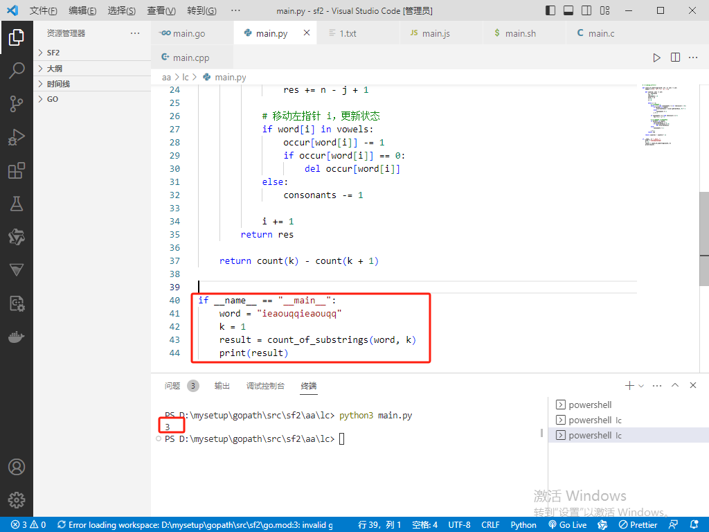Viewport: 709px width, 532px height.
Task: Click the feedback person icon in status bar
Action: point(673,525)
